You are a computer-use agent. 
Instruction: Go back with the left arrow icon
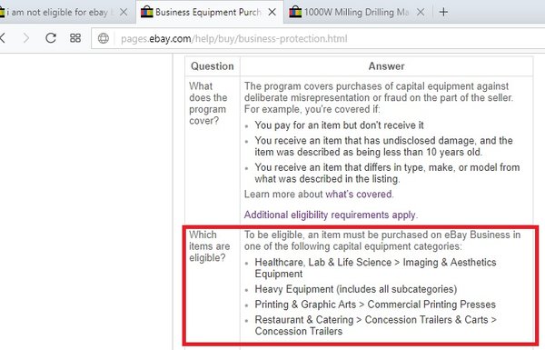[3, 37]
